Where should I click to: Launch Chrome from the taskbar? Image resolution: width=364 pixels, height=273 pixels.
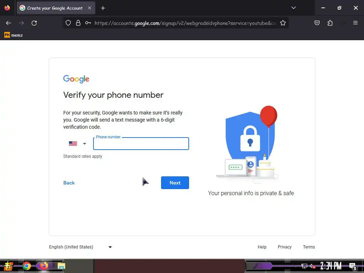point(27,266)
